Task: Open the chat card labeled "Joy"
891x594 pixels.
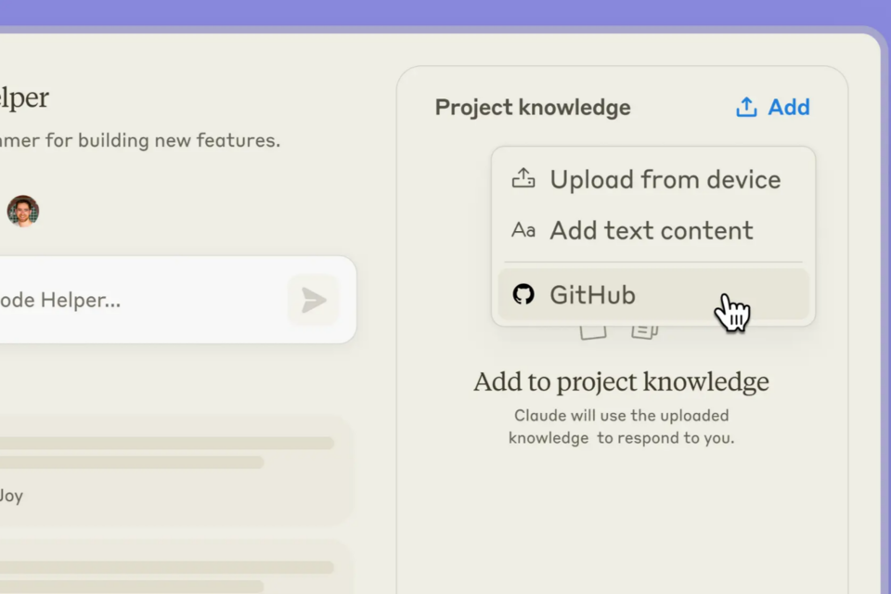Action: (x=167, y=469)
